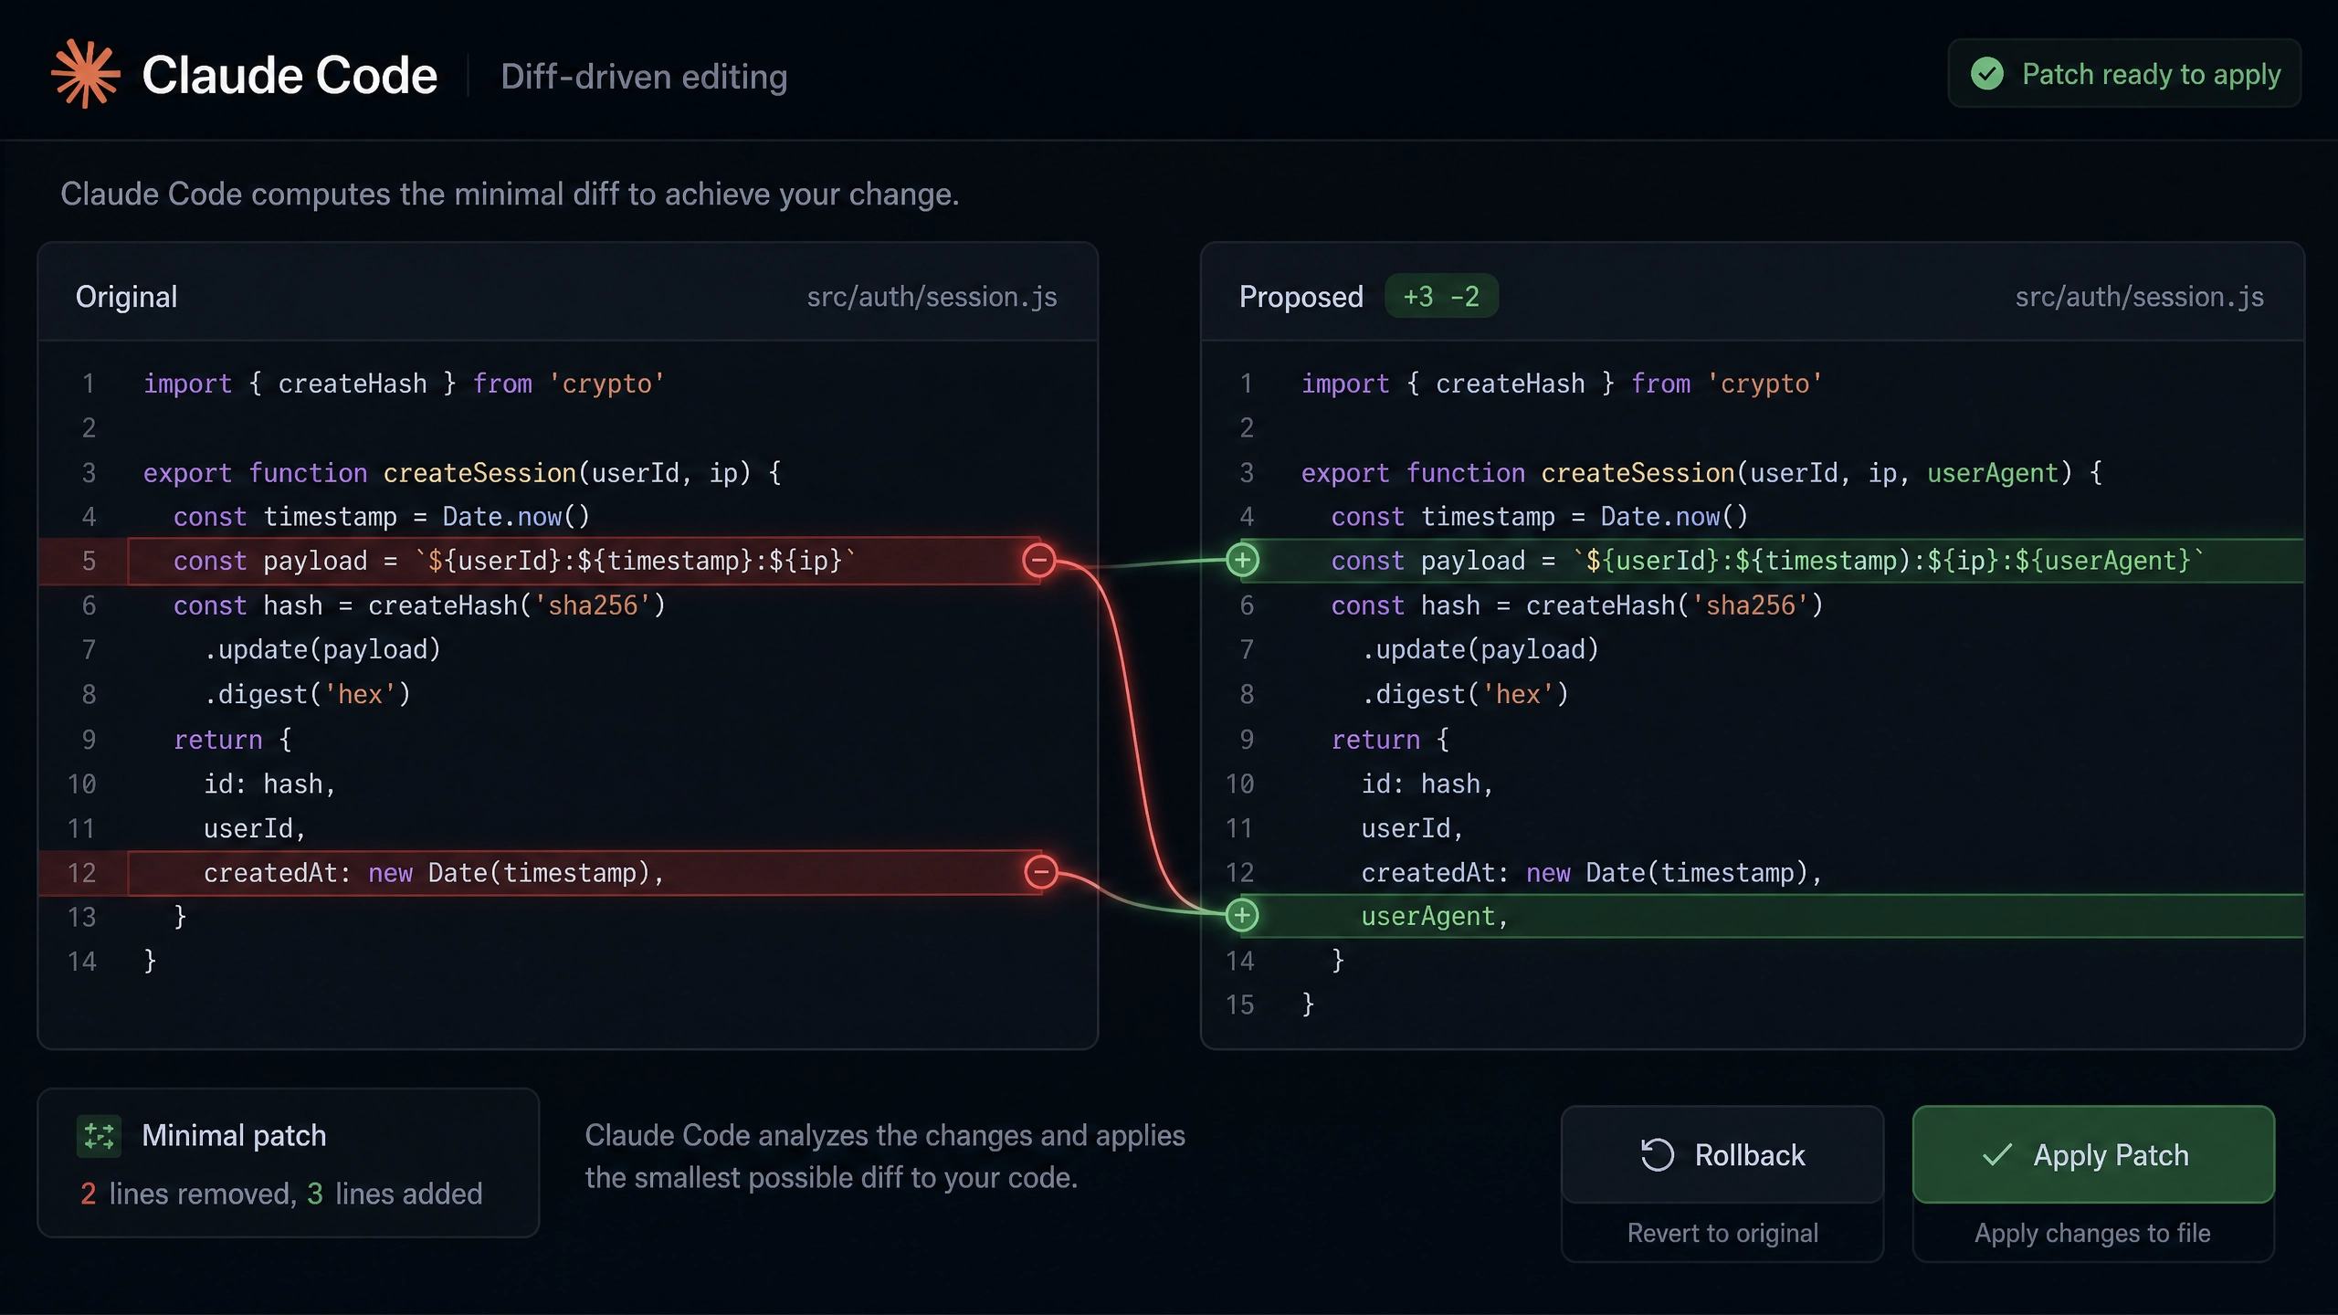This screenshot has height=1315, width=2338.
Task: Click the minimal diff description sentence
Action: pyautogui.click(x=510, y=195)
